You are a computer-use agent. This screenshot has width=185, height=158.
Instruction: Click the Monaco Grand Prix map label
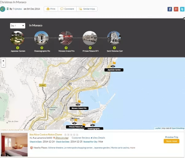(79, 108)
